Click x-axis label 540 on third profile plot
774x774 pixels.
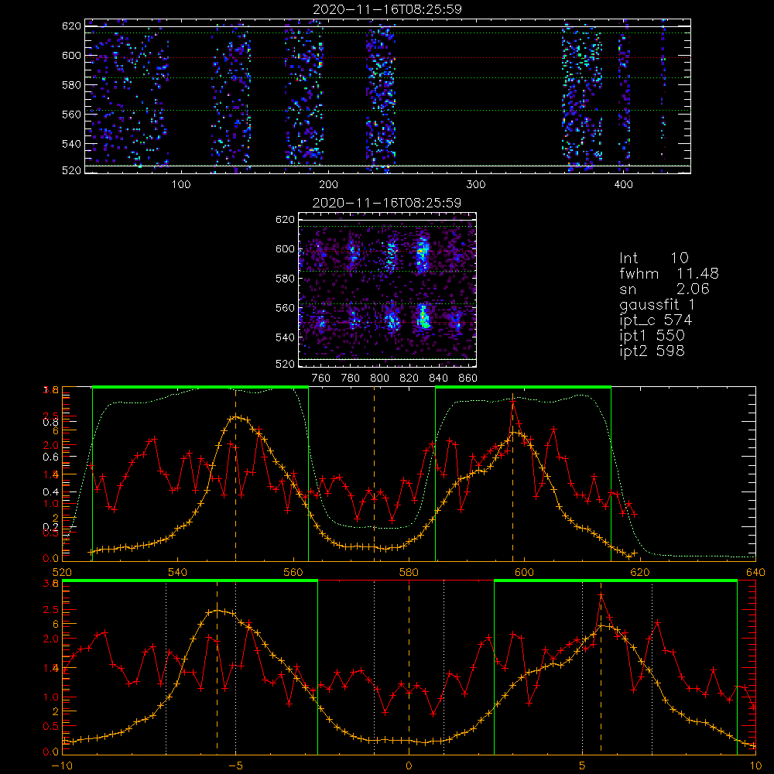(x=178, y=573)
